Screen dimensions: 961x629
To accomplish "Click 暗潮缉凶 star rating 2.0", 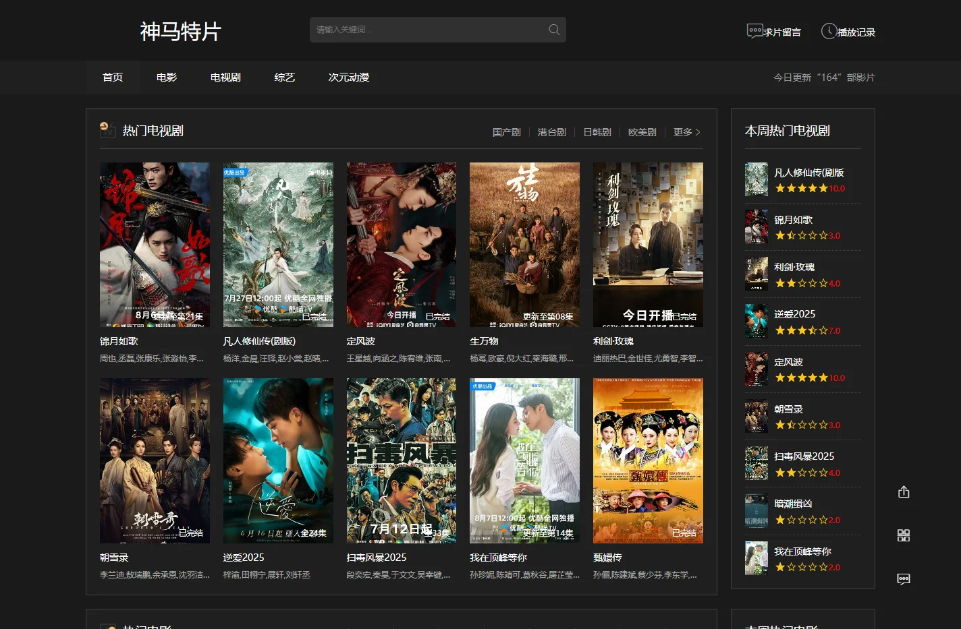I will pos(808,520).
